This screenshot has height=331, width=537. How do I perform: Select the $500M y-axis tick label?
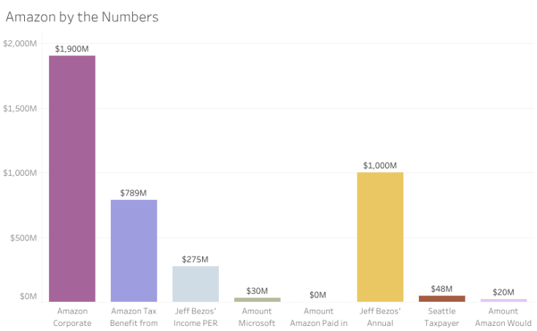pos(23,238)
